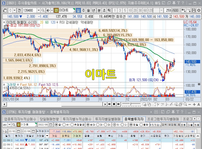The image size is (202, 149).
Task: Stop the chart replay with the stop button
Action: click(x=114, y=104)
